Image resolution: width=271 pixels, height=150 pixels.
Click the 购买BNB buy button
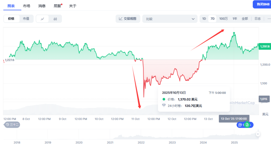[x=262, y=4]
